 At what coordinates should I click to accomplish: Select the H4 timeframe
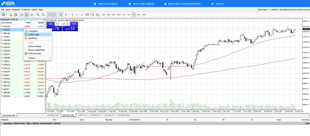129,15
